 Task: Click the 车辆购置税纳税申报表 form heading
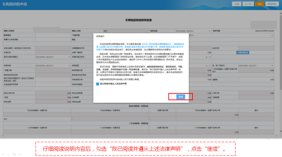click(x=138, y=20)
